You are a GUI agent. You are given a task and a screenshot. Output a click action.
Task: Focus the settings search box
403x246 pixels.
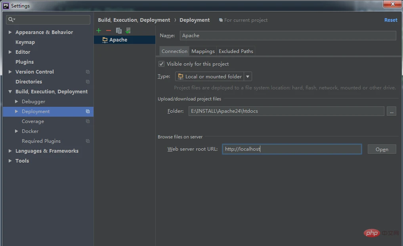[48, 20]
